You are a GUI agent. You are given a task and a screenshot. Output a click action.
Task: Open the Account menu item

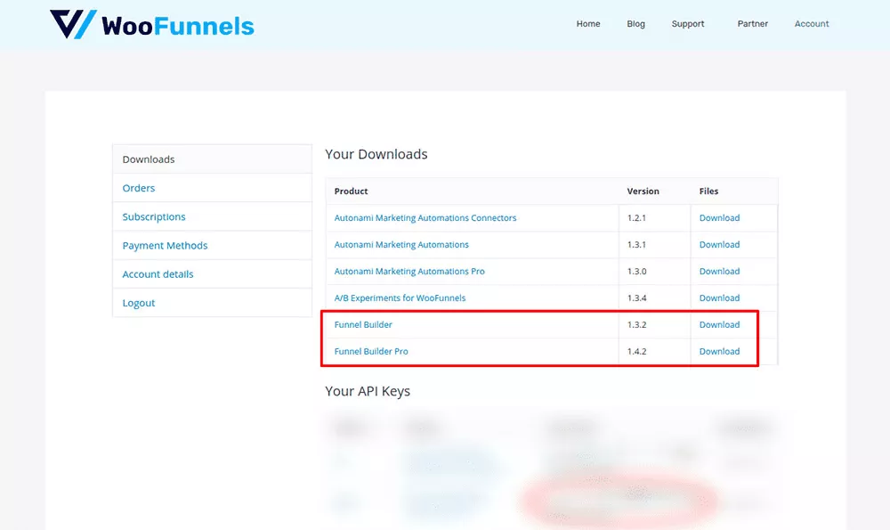tap(812, 24)
